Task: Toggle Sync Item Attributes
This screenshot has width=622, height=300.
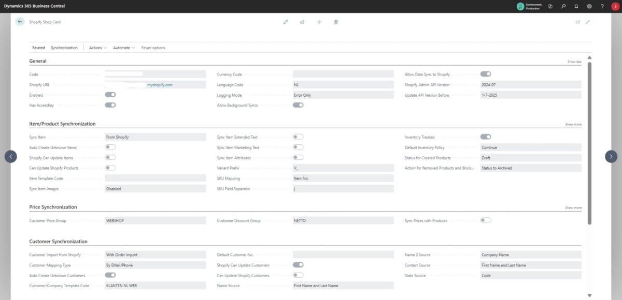Action: (298, 157)
